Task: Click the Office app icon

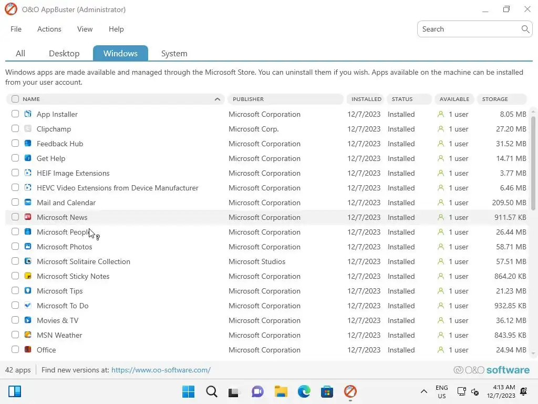Action: pyautogui.click(x=28, y=349)
